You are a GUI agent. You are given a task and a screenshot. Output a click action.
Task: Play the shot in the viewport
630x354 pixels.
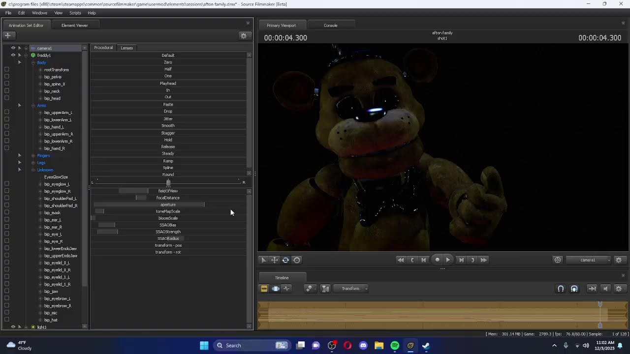click(448, 260)
